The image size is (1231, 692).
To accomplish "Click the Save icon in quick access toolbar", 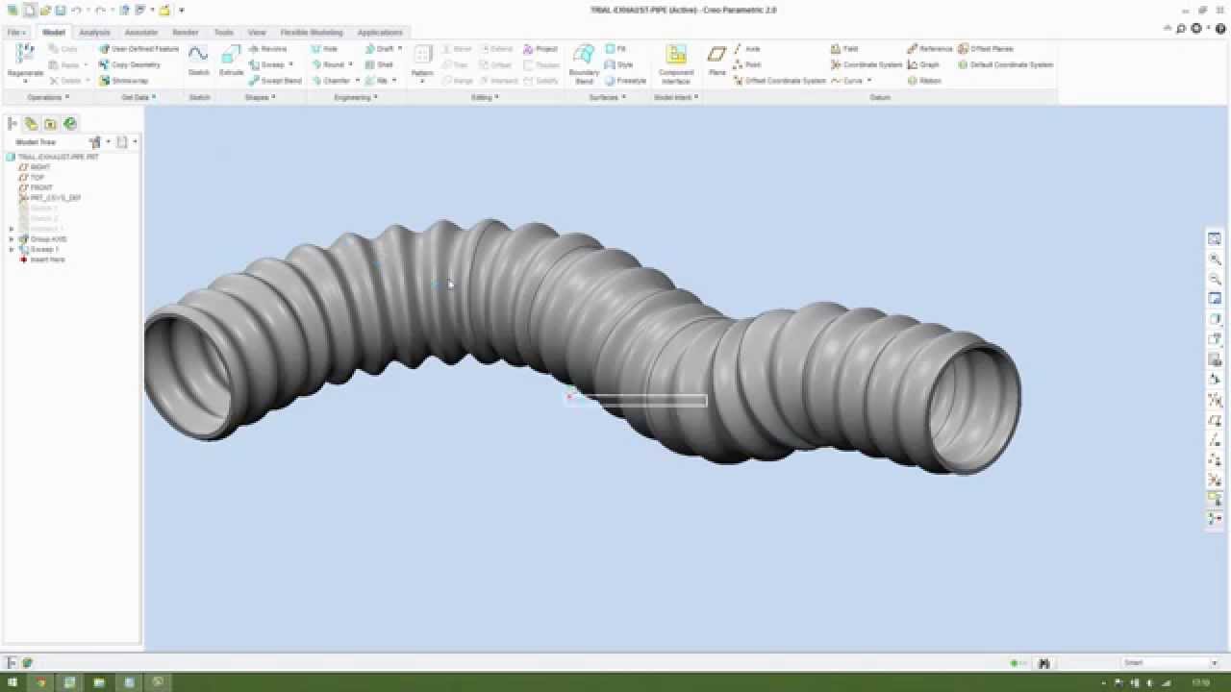I will click(61, 11).
